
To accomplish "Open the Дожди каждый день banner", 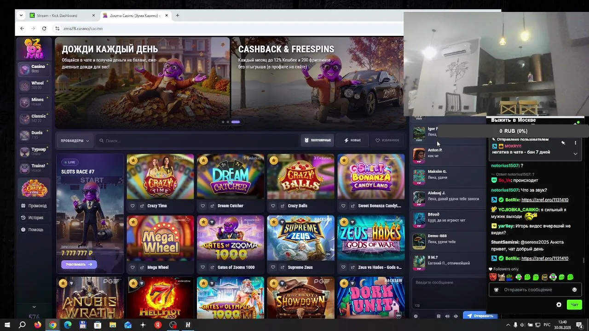I will tap(142, 83).
